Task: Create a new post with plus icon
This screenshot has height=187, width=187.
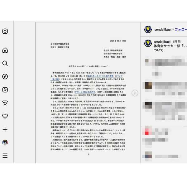Action: click(x=5, y=129)
